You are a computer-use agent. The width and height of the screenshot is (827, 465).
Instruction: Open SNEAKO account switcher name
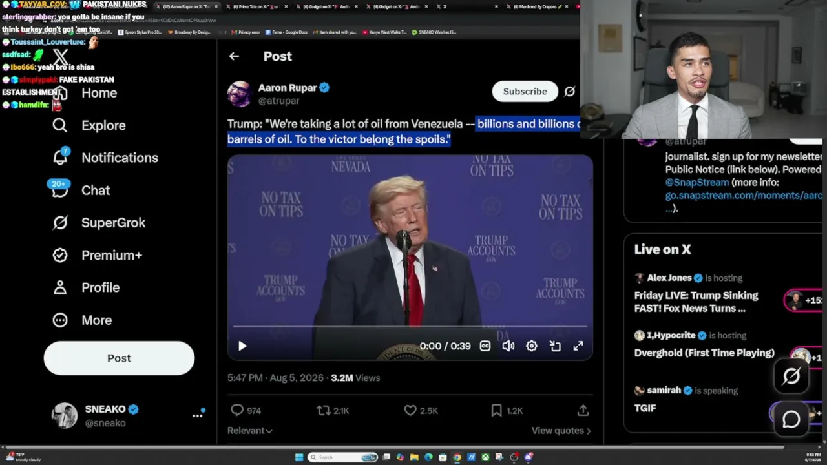tap(105, 409)
